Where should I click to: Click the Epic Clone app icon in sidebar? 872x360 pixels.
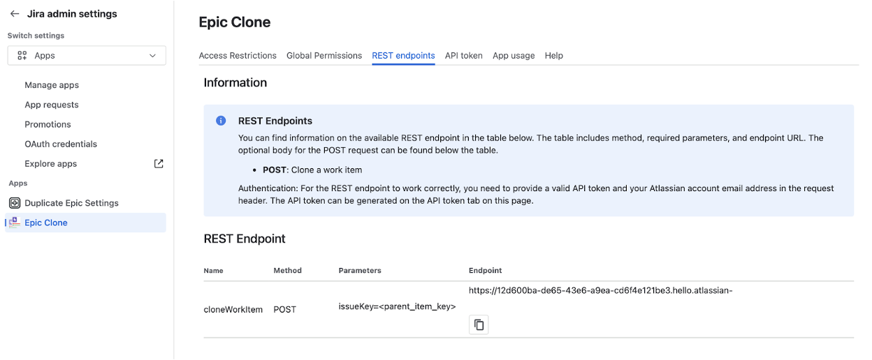15,223
